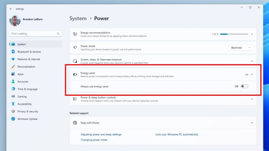Click the Power mode gauge icon
This screenshot has width=269, height=151.
[x=75, y=48]
